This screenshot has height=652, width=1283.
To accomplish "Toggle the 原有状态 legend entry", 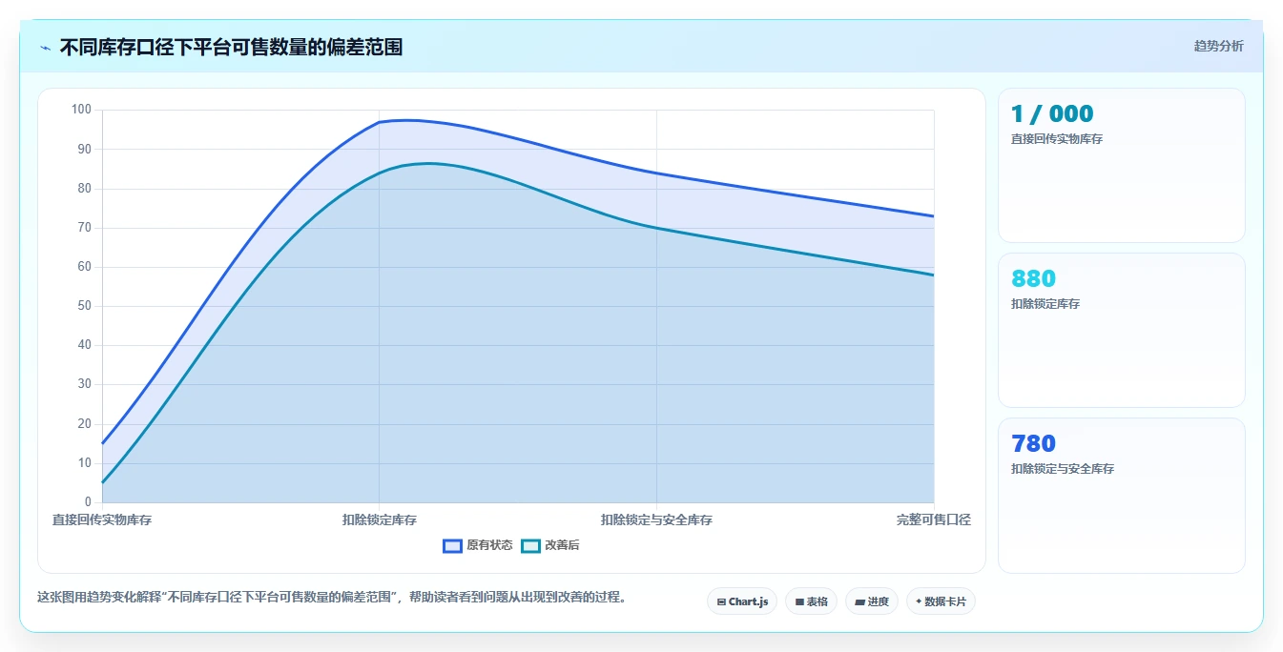I will tap(478, 545).
